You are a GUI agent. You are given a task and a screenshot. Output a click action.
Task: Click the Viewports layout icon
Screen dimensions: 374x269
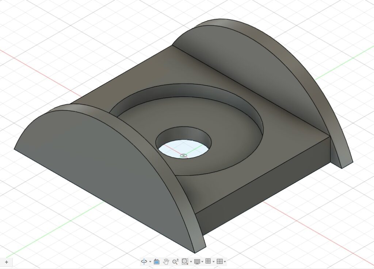click(x=220, y=261)
